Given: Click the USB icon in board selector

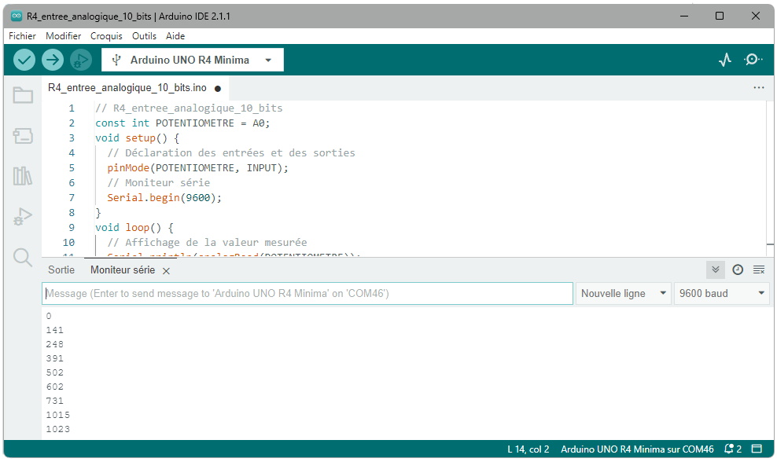Looking at the screenshot, I should tap(116, 60).
